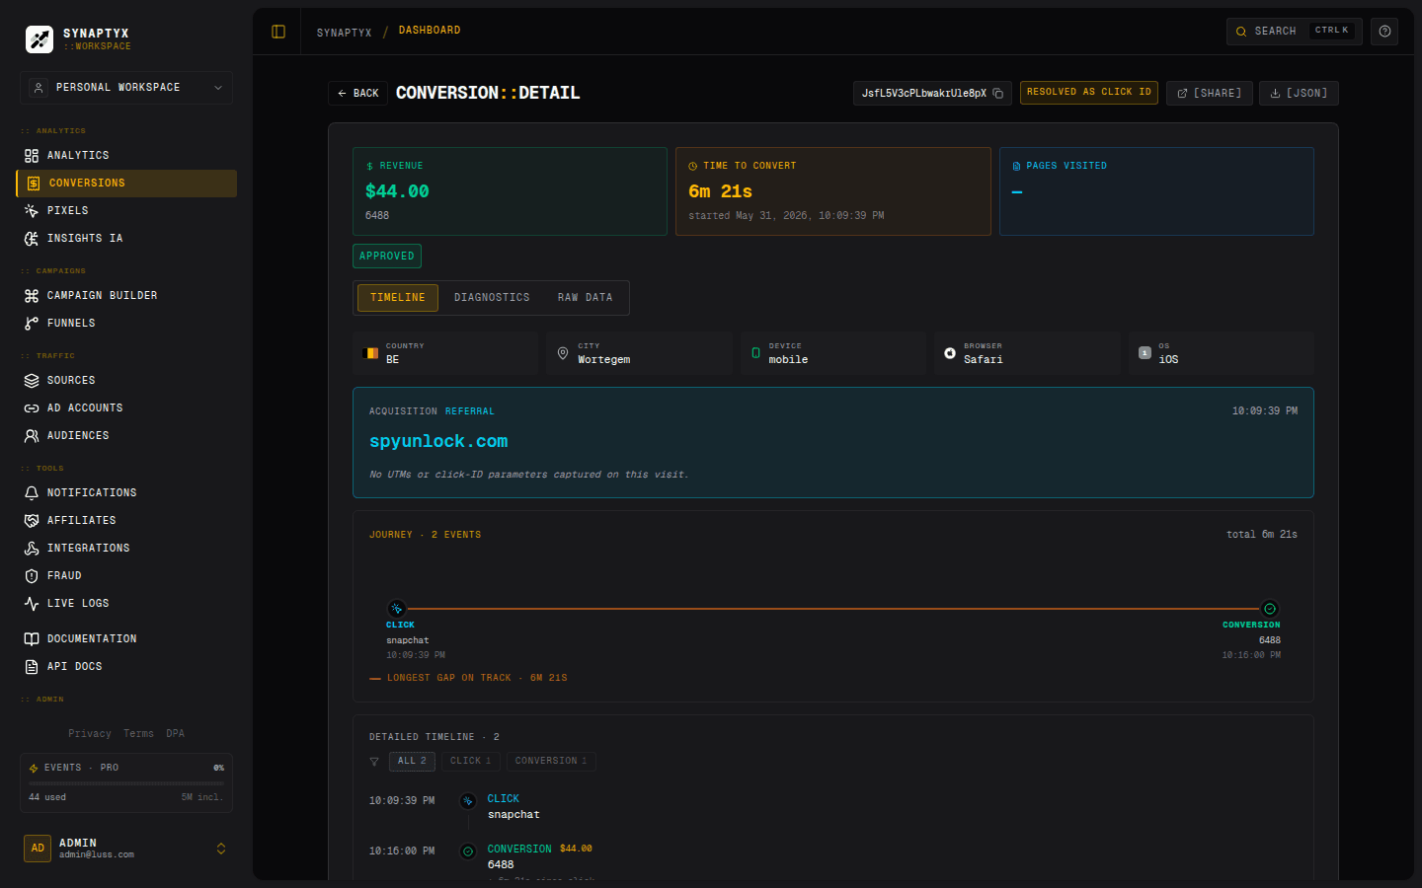
Task: Open the Privacy link
Action: click(x=90, y=734)
